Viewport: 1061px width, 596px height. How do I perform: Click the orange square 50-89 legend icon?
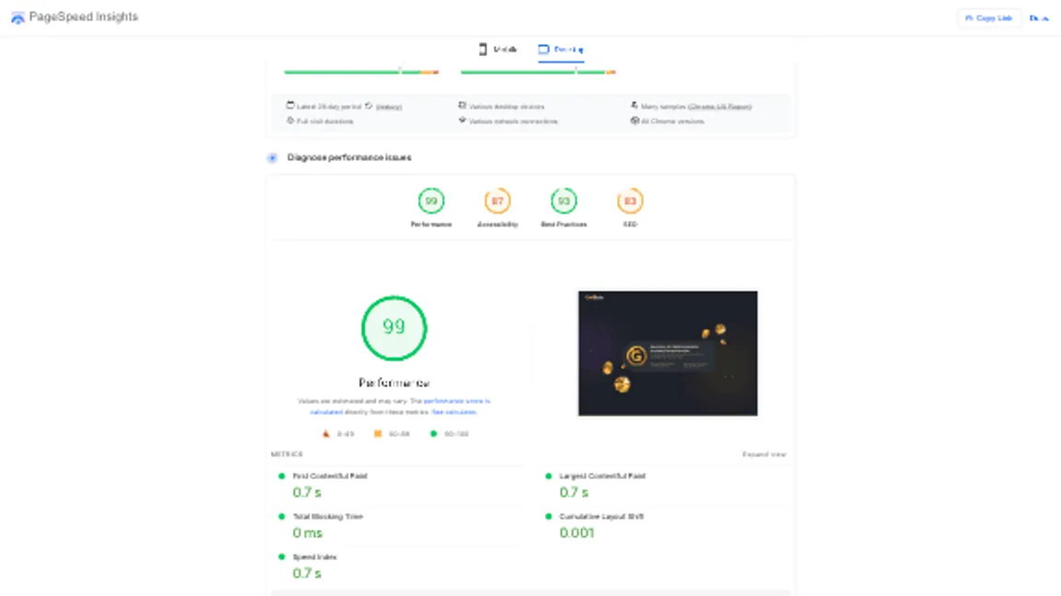coord(378,434)
